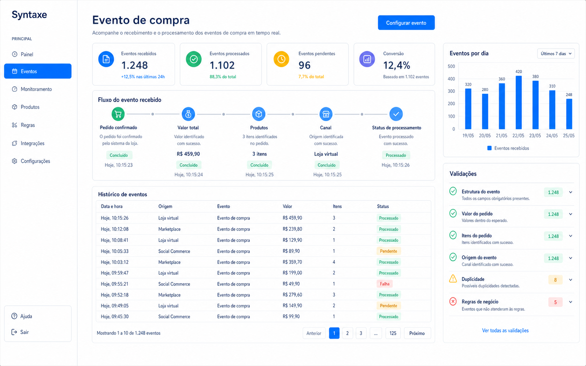Click the Regras de negócio error icon
The height and width of the screenshot is (366, 586).
(x=453, y=301)
